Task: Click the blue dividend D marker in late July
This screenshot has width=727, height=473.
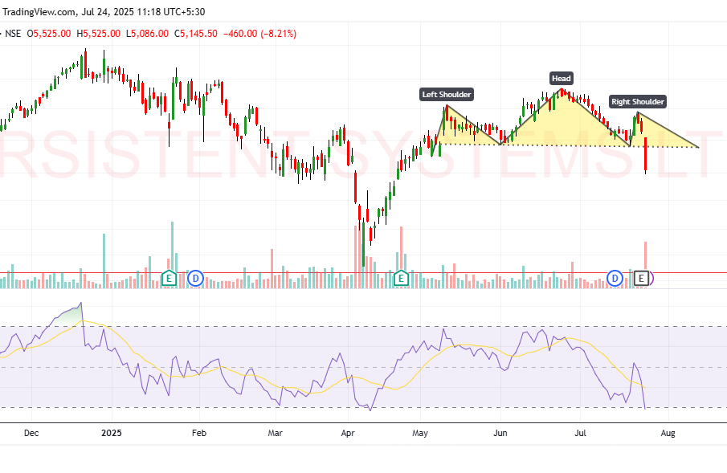Action: tap(615, 278)
